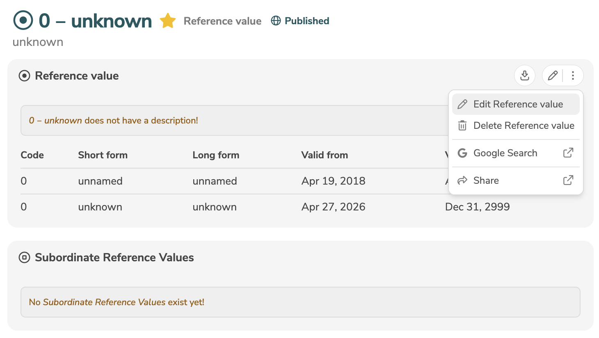The height and width of the screenshot is (338, 599).
Task: Click the trash icon in menu
Action: (462, 126)
